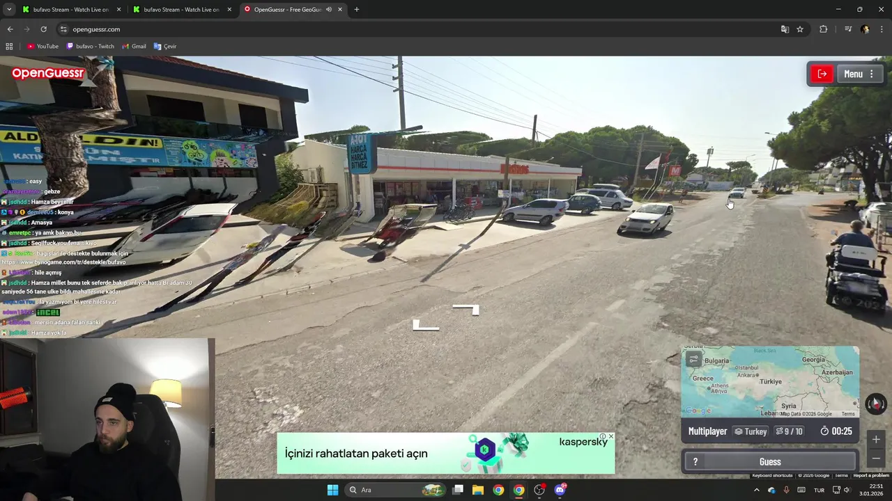Open the Chrome profile avatar
This screenshot has width=892, height=501.
pos(865,29)
